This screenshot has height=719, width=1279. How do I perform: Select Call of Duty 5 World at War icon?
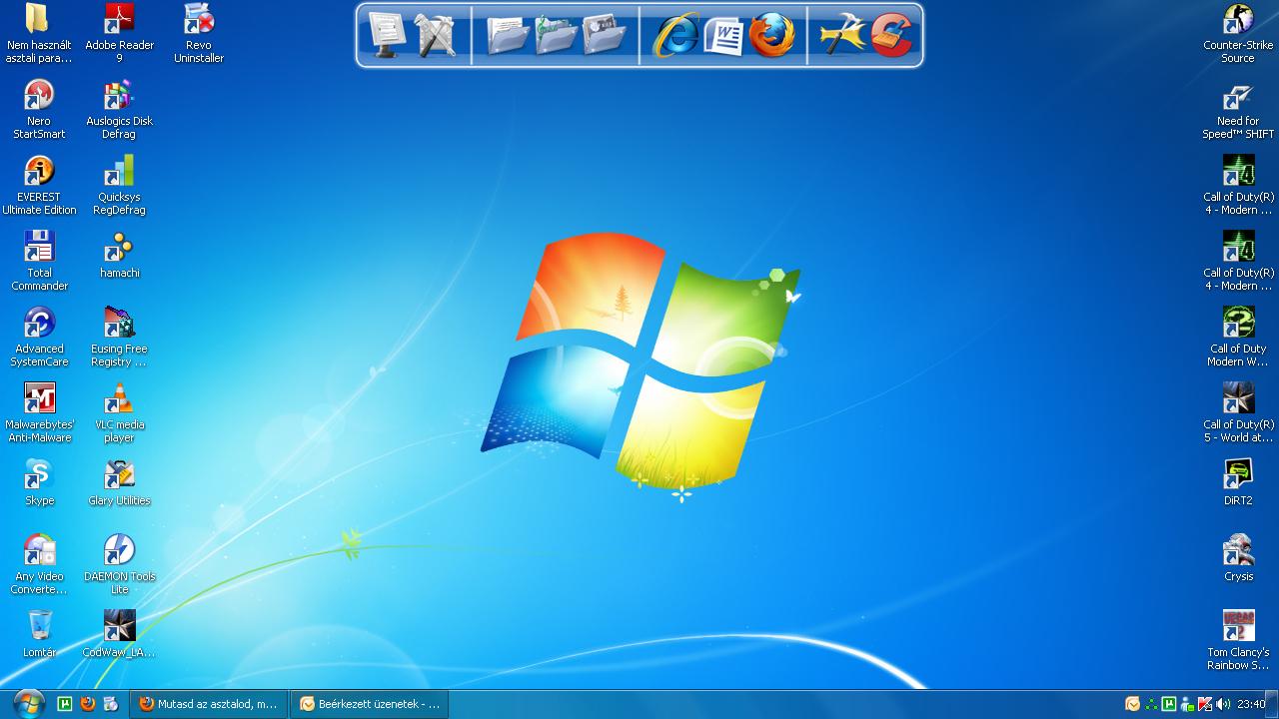[x=1238, y=412]
